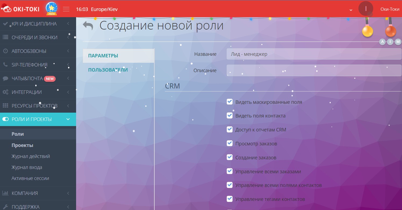Screen dimensions: 402x210
Task: Click the Описание input field
Action: coord(314,70)
